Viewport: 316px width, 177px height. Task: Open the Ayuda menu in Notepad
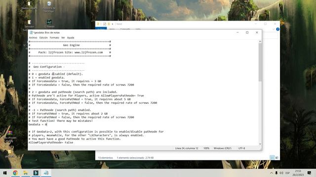pos(71,37)
